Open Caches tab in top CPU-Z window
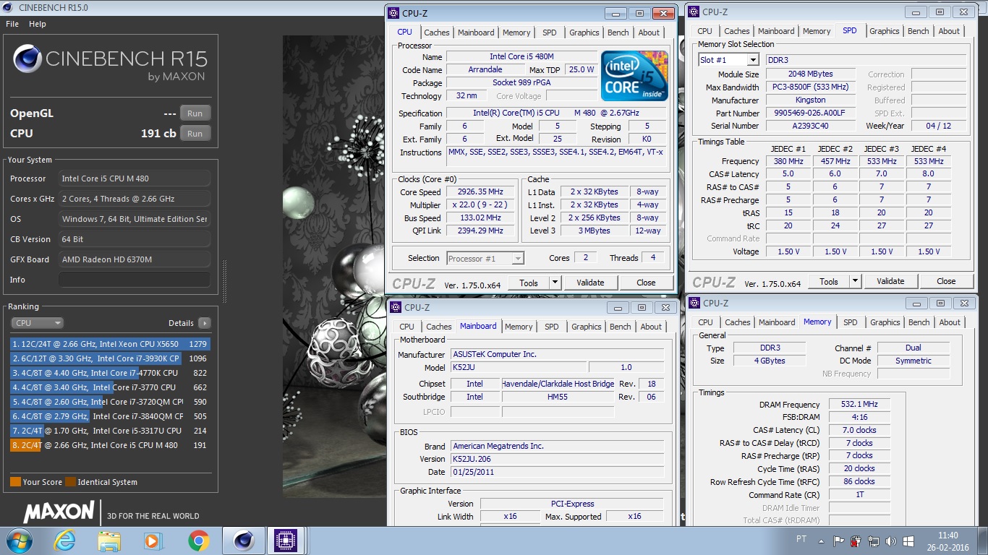Image resolution: width=988 pixels, height=555 pixels. [x=437, y=33]
